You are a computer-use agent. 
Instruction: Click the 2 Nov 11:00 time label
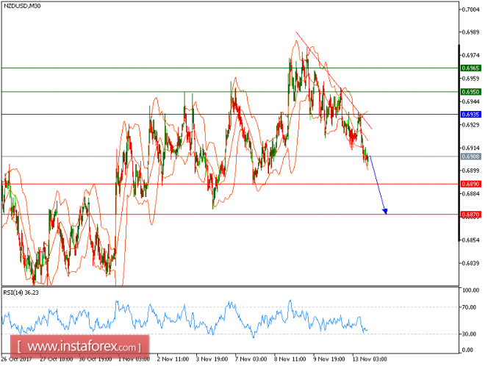click(173, 359)
